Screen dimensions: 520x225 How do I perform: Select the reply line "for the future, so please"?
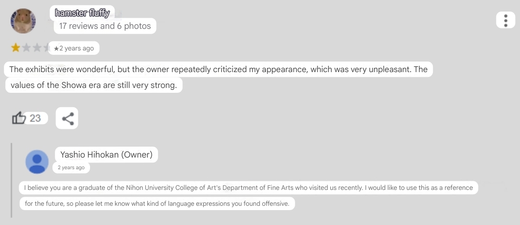coord(157,203)
